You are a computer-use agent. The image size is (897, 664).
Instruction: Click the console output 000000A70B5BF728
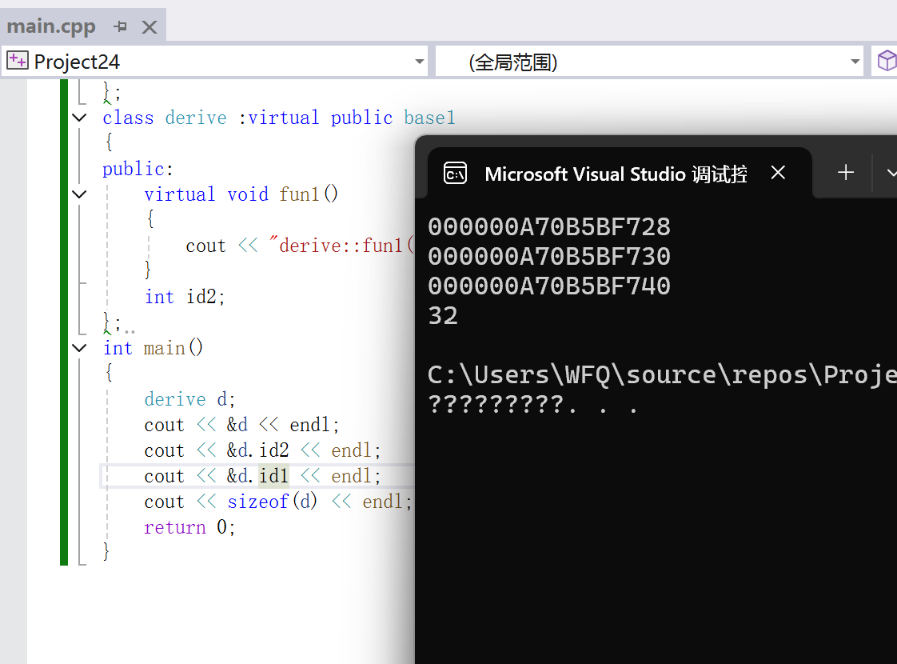tap(549, 227)
